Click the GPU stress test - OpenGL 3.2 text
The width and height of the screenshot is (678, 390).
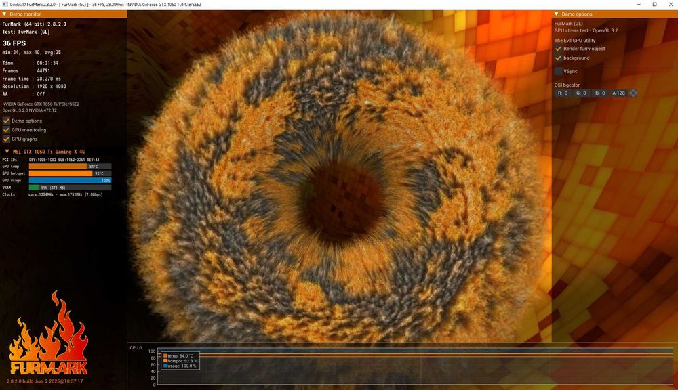(586, 30)
